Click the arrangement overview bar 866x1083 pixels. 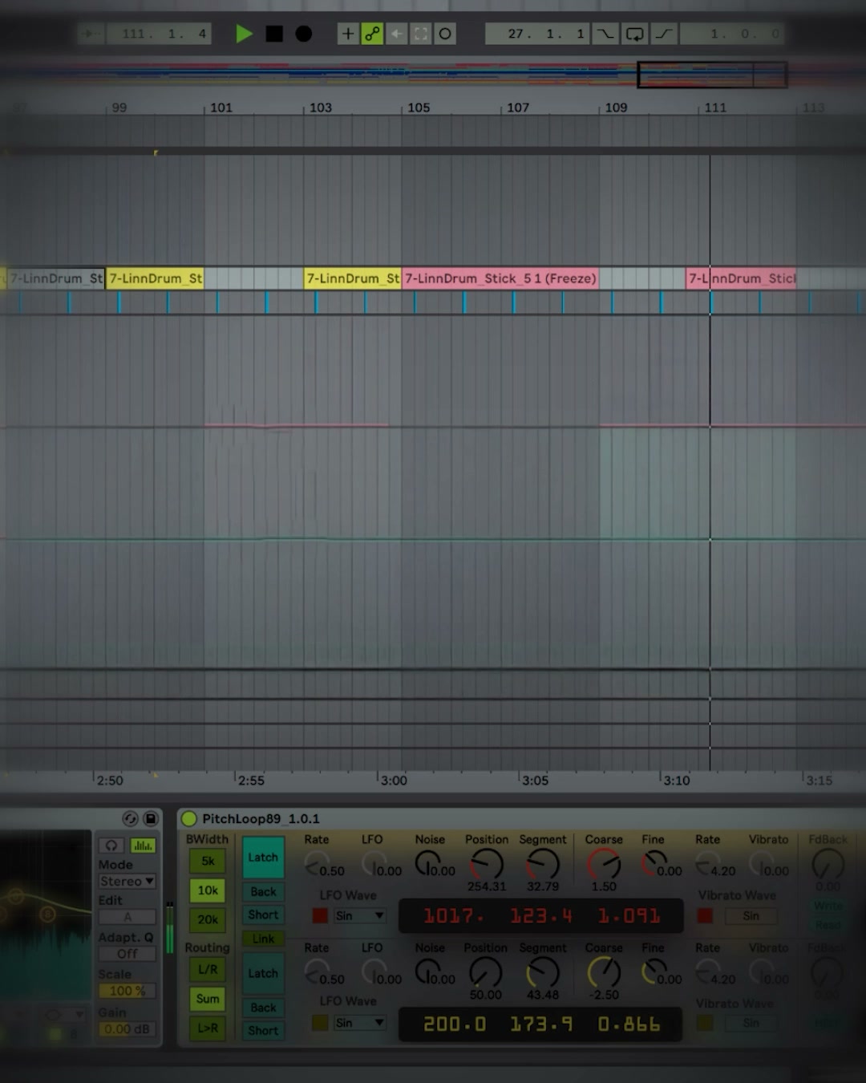click(433, 75)
